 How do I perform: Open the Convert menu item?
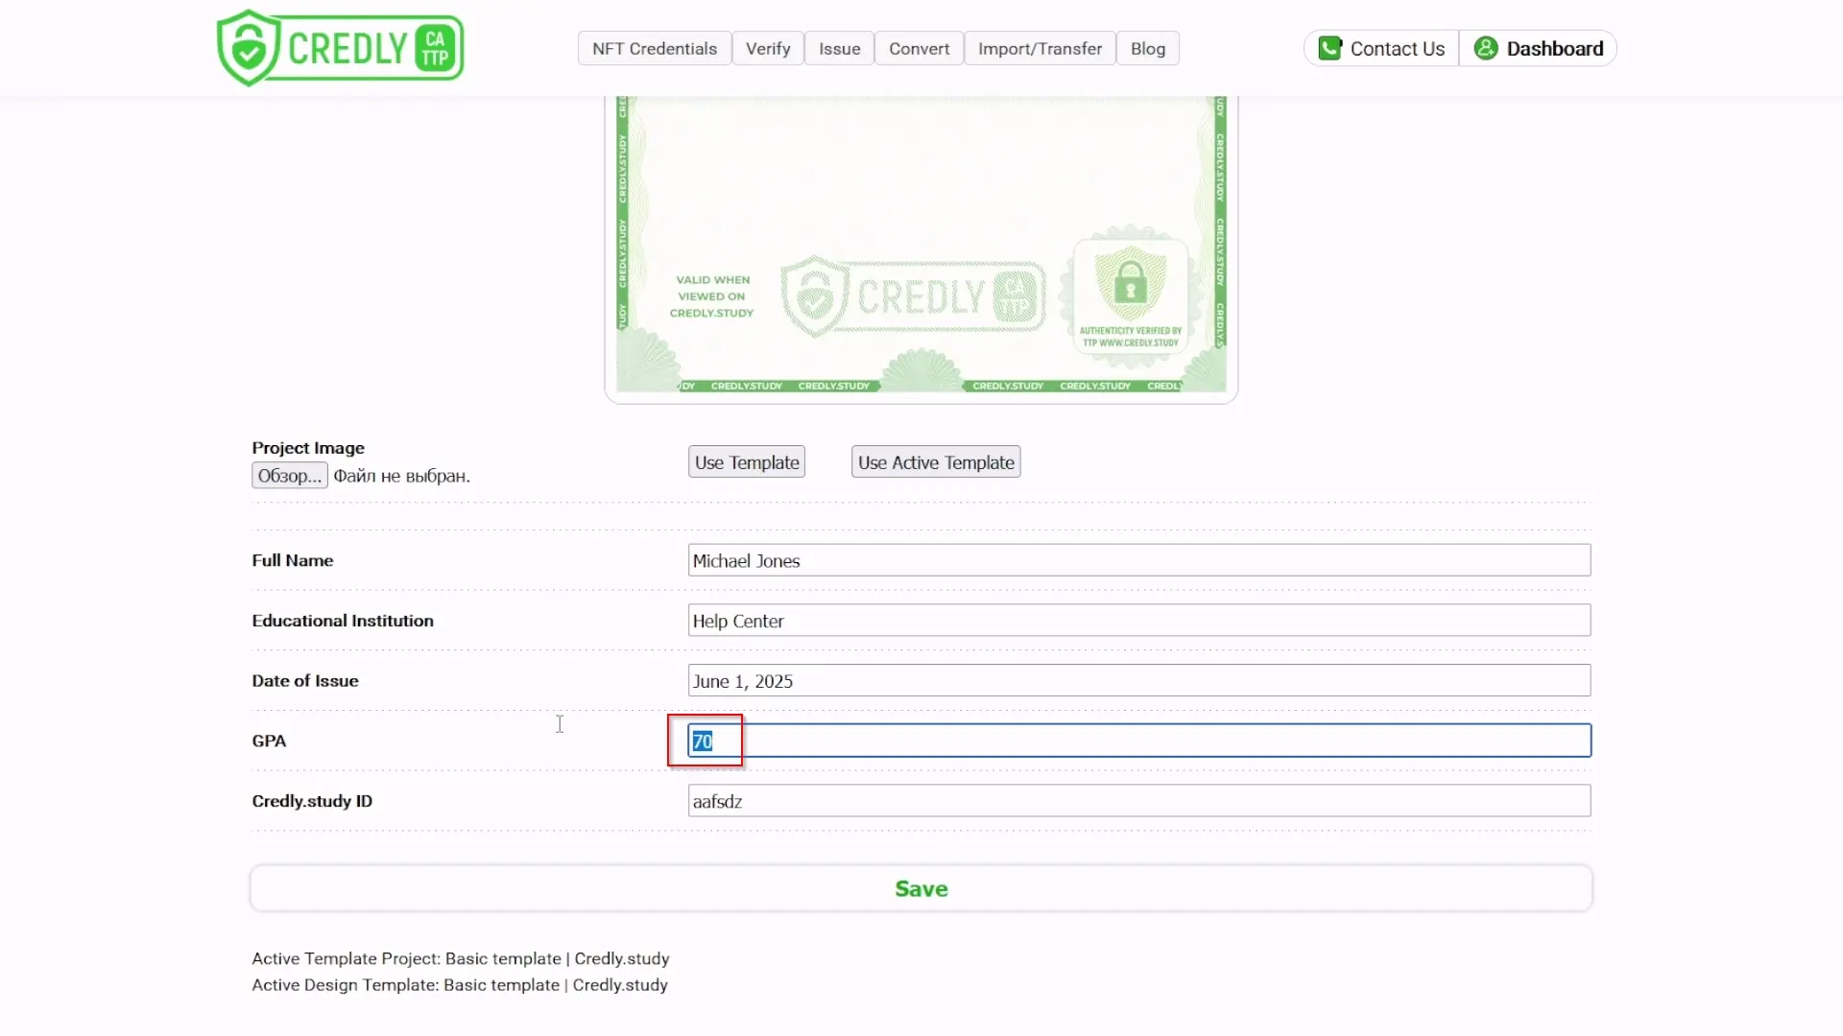pyautogui.click(x=919, y=49)
